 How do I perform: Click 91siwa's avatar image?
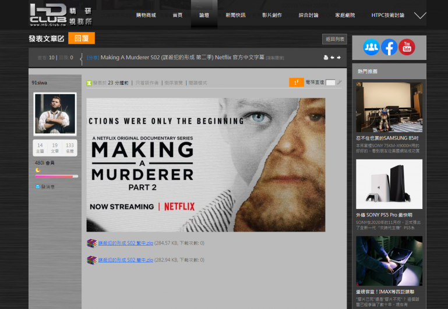coord(55,114)
